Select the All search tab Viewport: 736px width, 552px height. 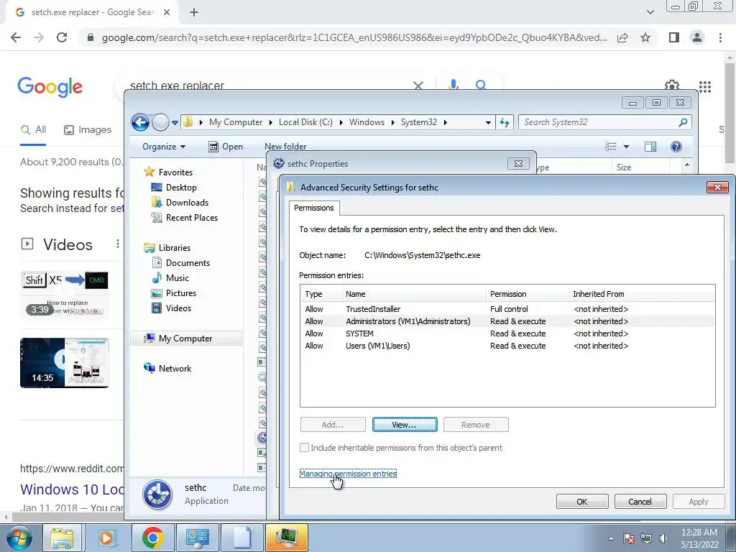[x=33, y=129]
